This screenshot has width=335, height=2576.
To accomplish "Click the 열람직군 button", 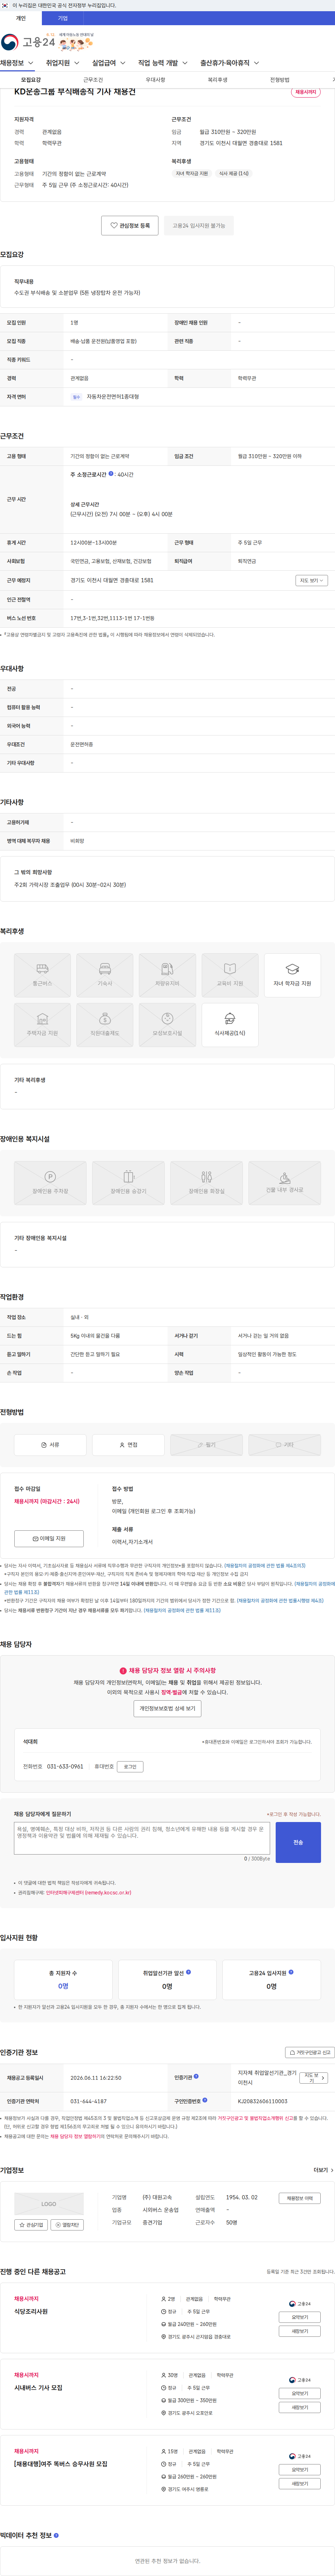I will click(67, 2225).
